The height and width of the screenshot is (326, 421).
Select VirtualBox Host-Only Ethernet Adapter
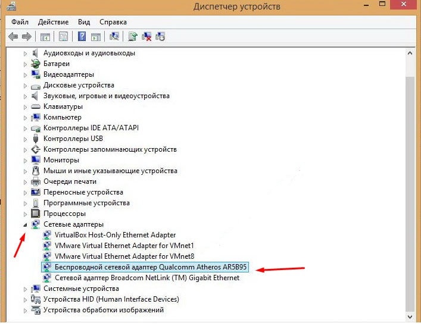click(x=115, y=235)
